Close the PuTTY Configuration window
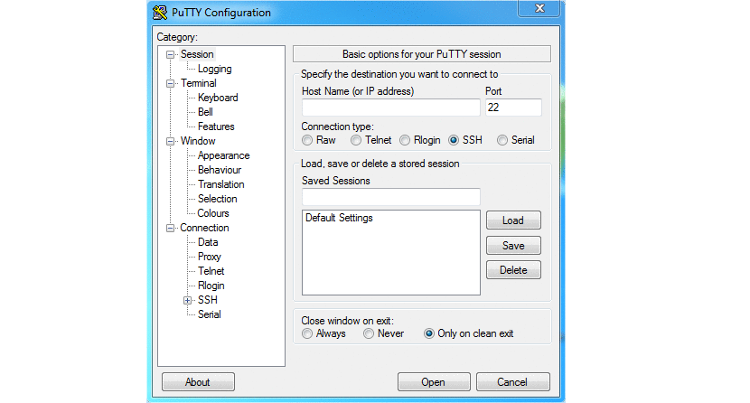Screen dimensions: 750x403 (x=539, y=9)
